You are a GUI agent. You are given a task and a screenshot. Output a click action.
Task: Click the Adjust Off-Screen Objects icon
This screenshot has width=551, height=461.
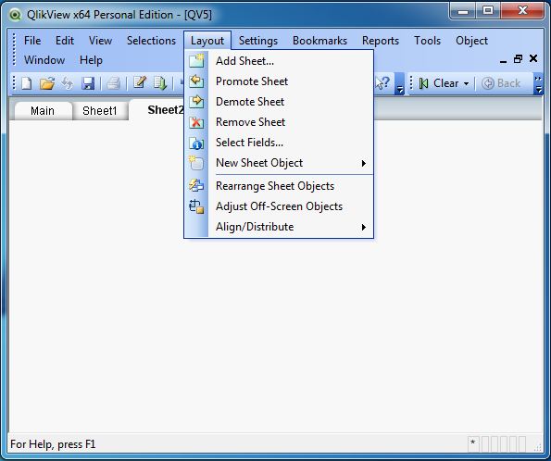(196, 206)
